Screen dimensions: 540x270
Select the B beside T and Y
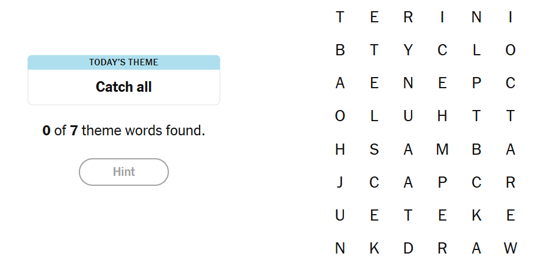pos(340,51)
